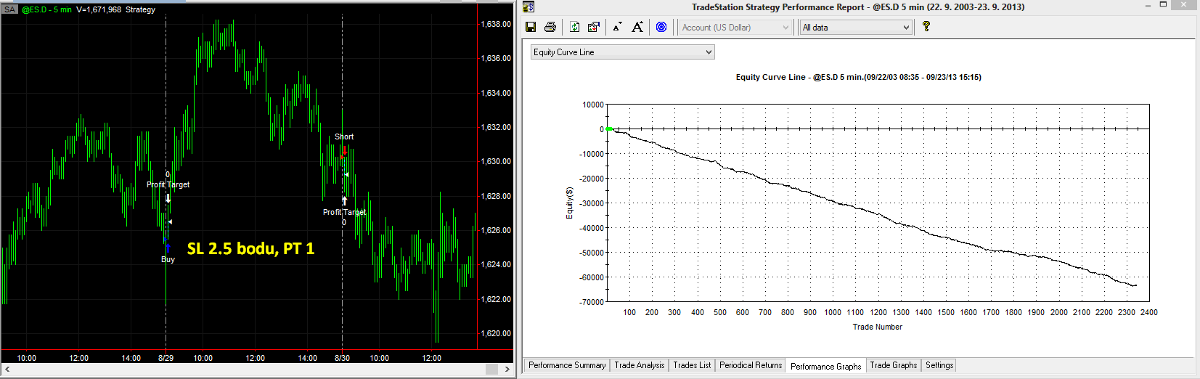Viewport: 1200px width, 379px height.
Task: Save the performance report
Action: [531, 27]
